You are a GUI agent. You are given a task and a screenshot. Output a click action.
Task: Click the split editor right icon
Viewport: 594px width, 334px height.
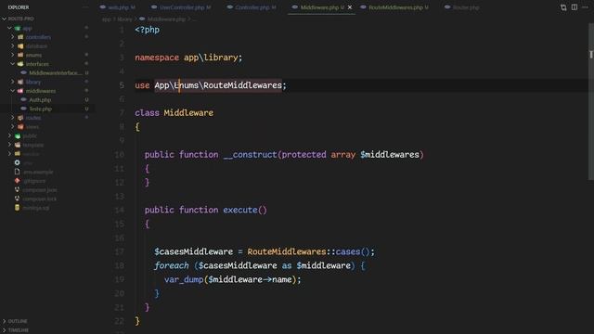coord(575,7)
